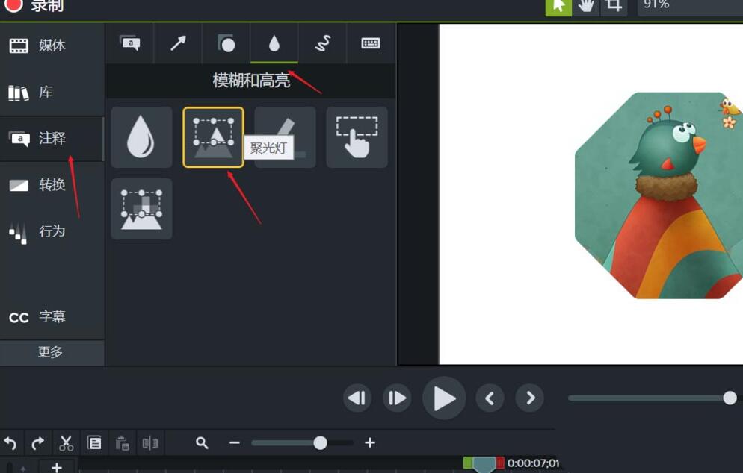This screenshot has width=743, height=473.
Task: Switch to the 媒体 panel
Action: pyautogui.click(x=52, y=46)
